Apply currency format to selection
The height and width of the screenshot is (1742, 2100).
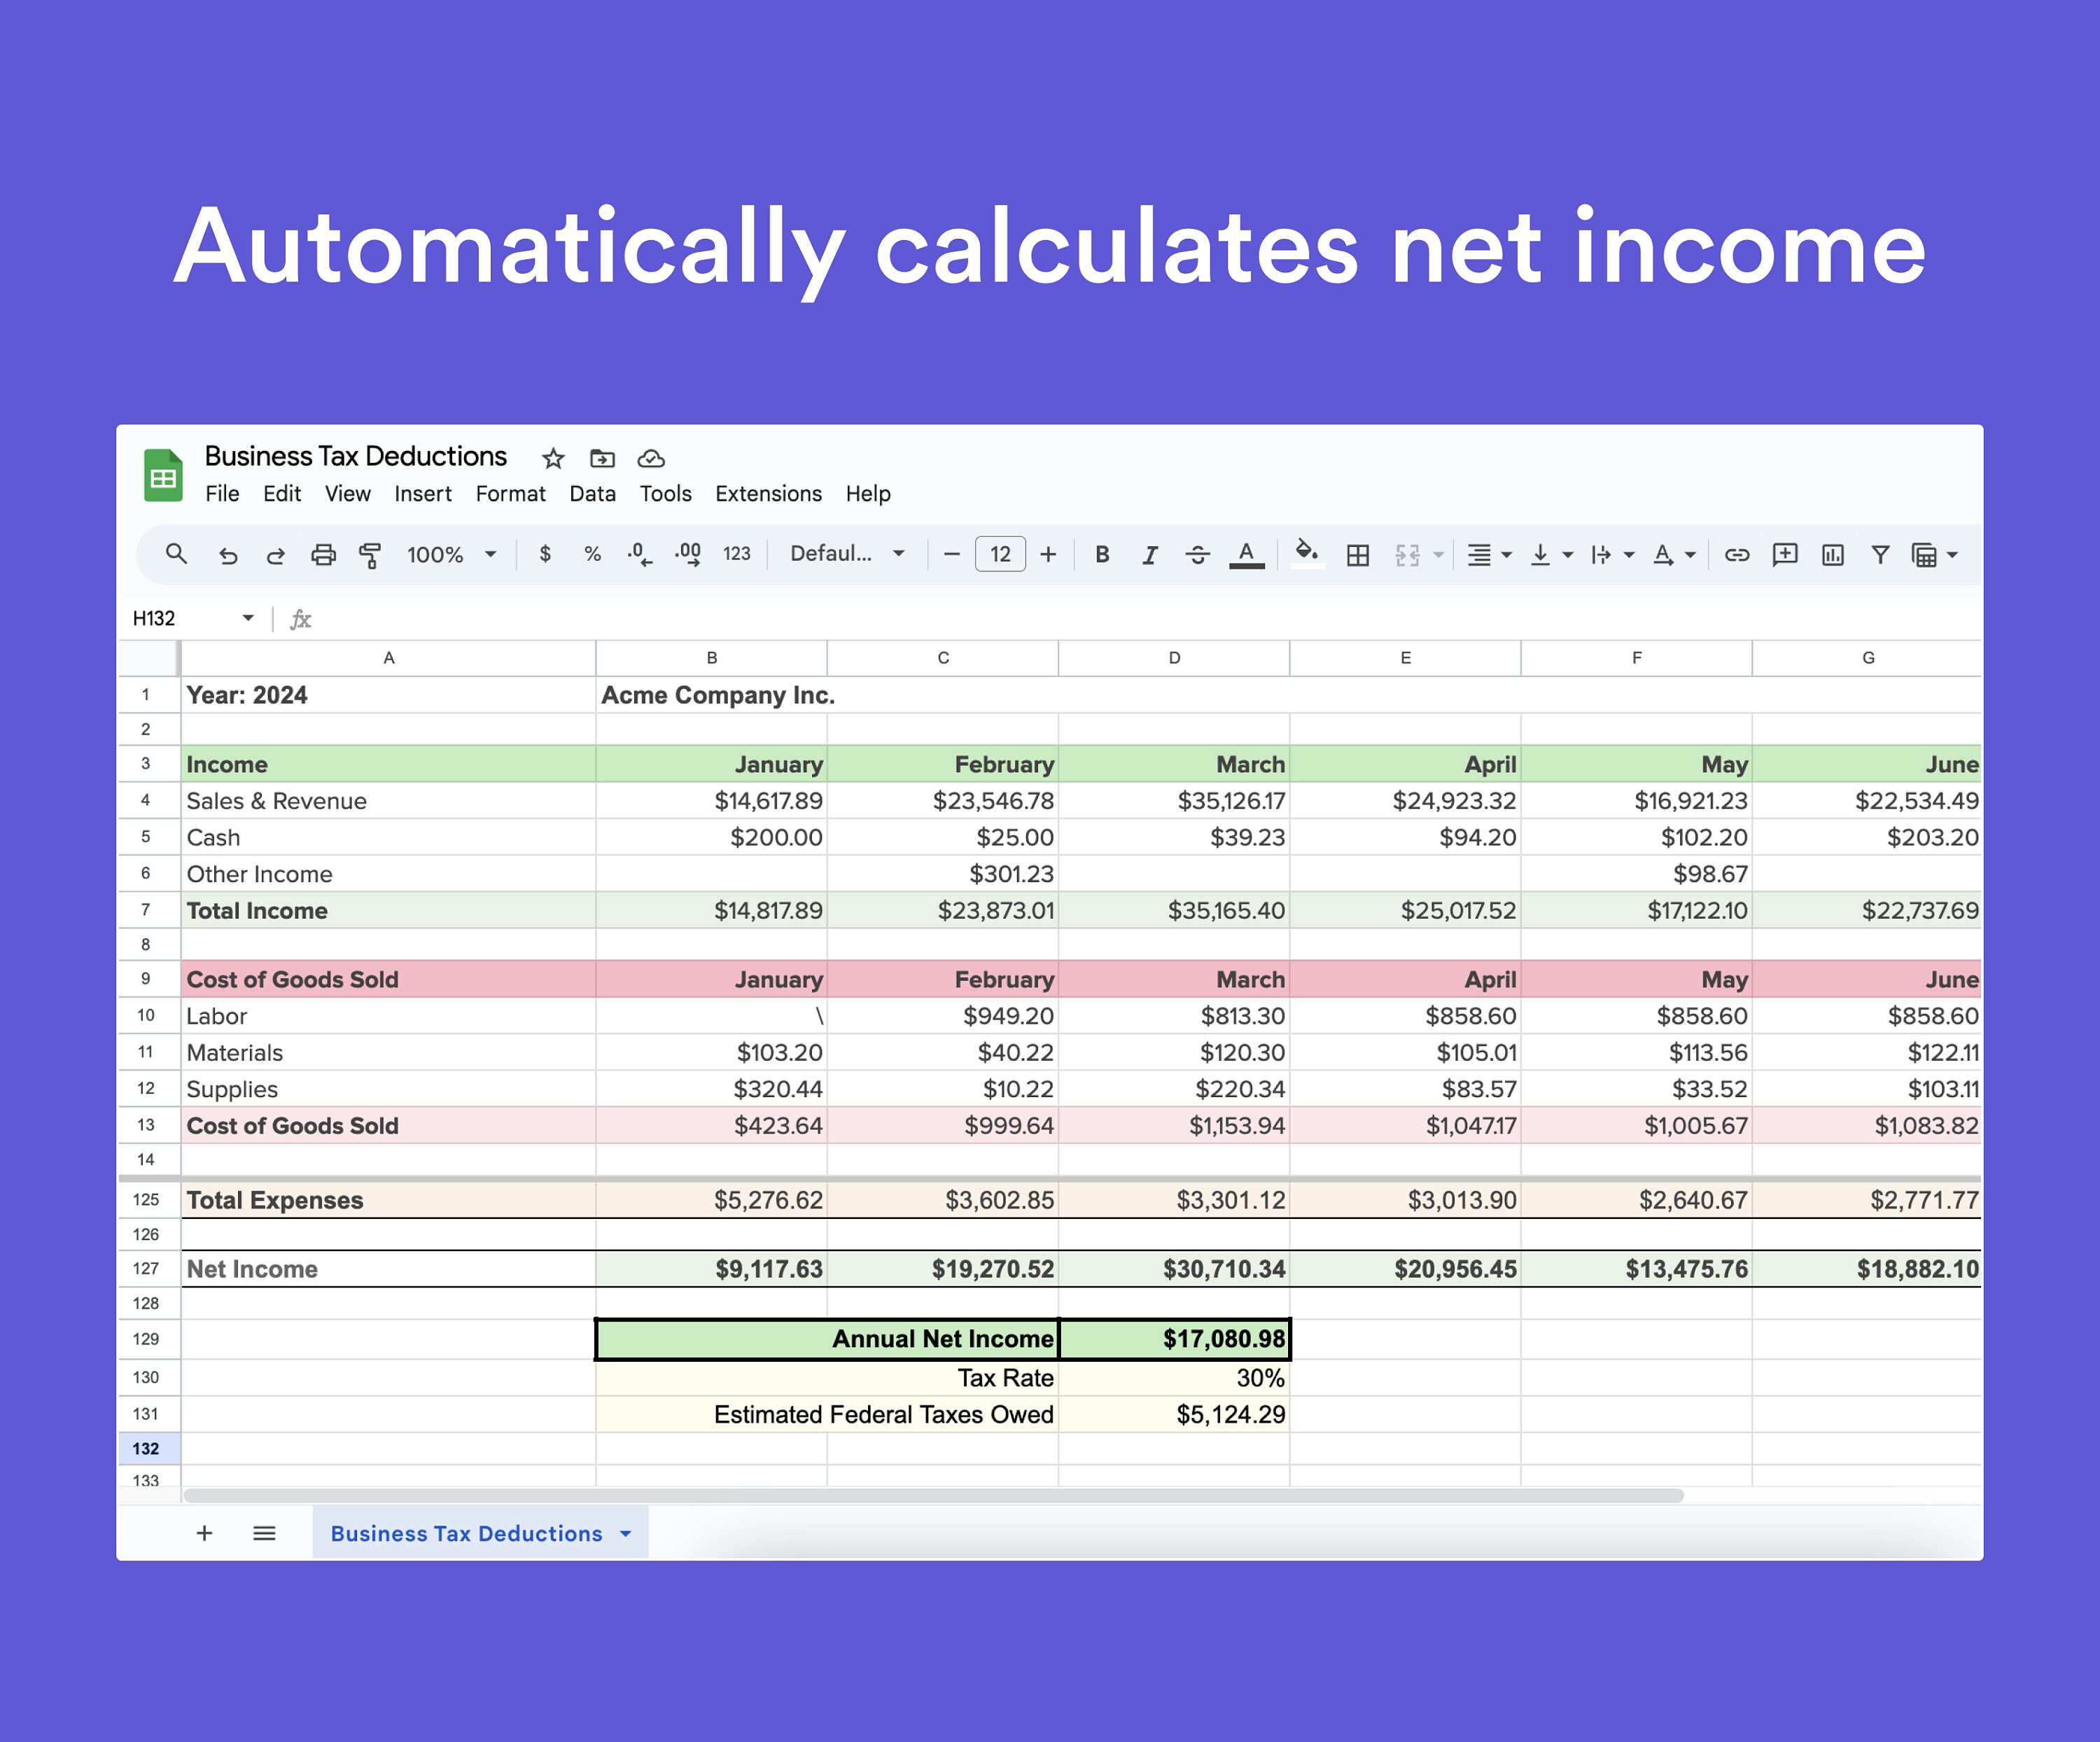tap(546, 554)
